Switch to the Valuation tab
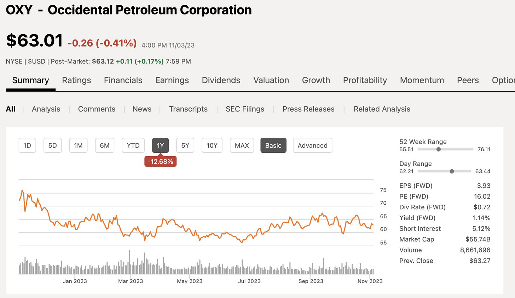 tap(271, 80)
